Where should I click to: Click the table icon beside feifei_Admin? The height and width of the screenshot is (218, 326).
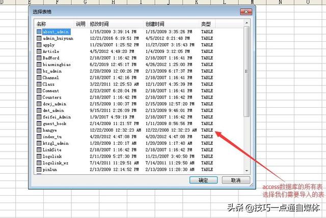(x=39, y=117)
